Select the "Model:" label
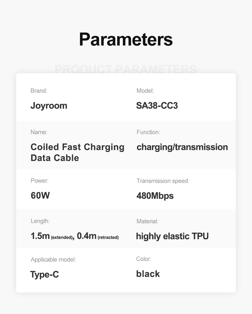The image size is (252, 314). click(x=145, y=91)
